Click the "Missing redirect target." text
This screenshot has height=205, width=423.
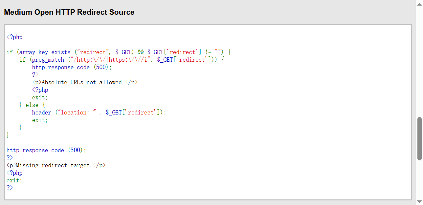(54, 165)
